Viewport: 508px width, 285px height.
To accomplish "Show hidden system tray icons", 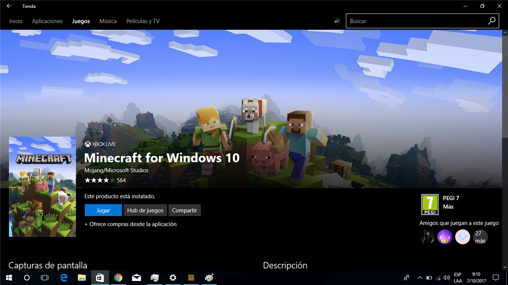I will (420, 278).
